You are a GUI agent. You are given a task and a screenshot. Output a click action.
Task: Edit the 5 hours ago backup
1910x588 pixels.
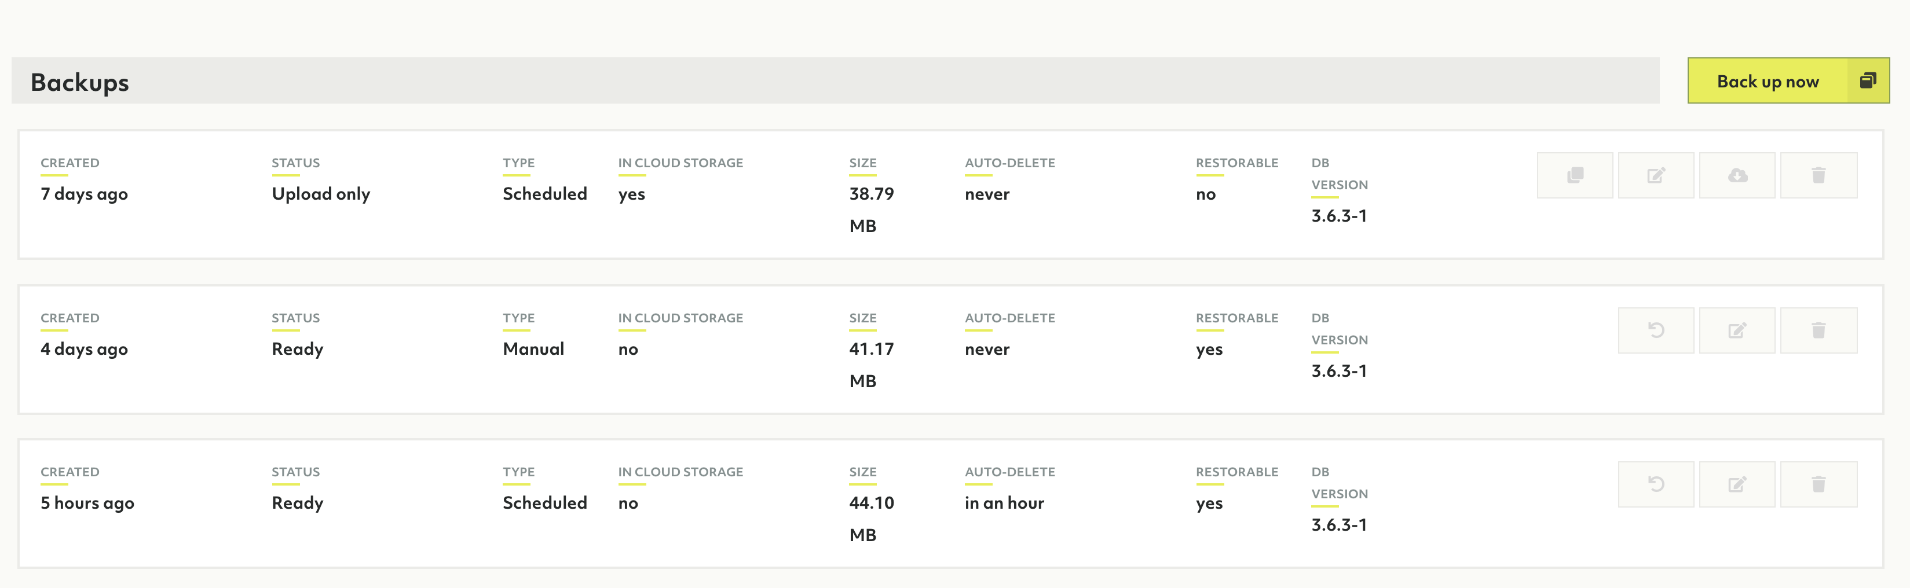1736,484
